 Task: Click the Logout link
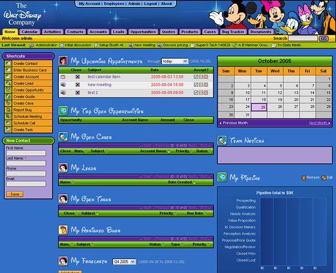tap(151, 4)
